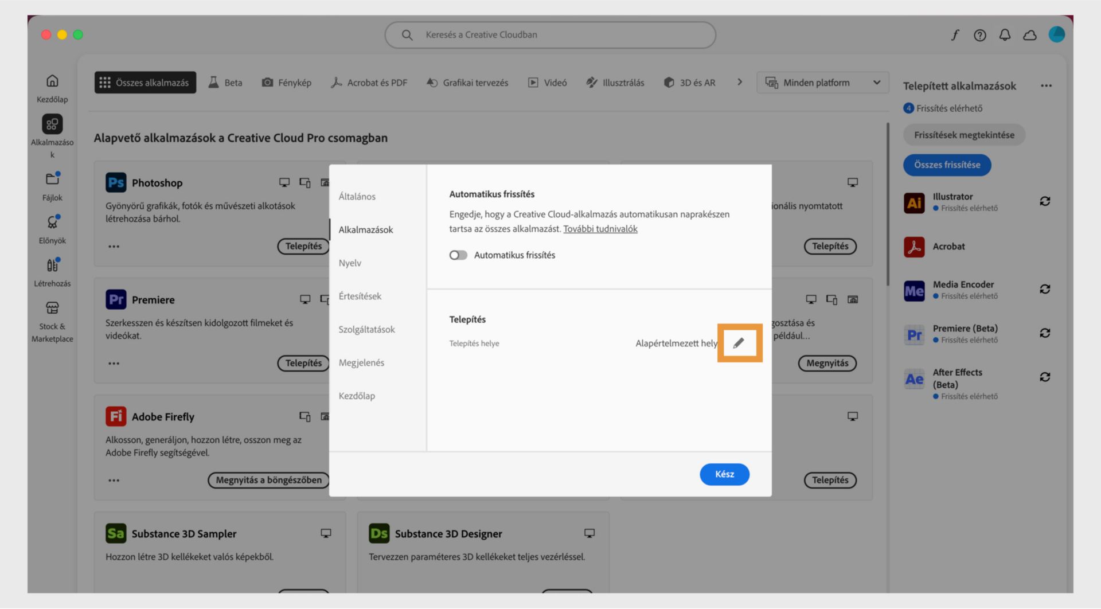
Task: Select the Illusztrálás category filter
Action: pos(615,83)
